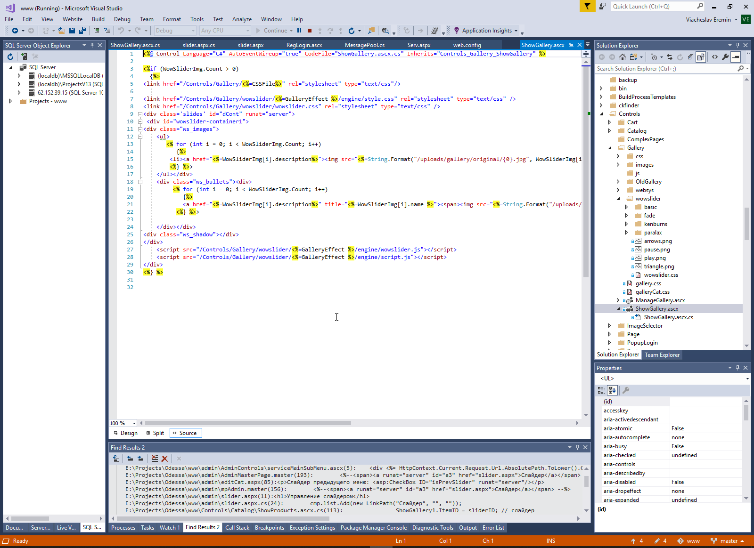Image resolution: width=754 pixels, height=548 pixels.
Task: Expand the Projects - www node
Action: [10, 101]
